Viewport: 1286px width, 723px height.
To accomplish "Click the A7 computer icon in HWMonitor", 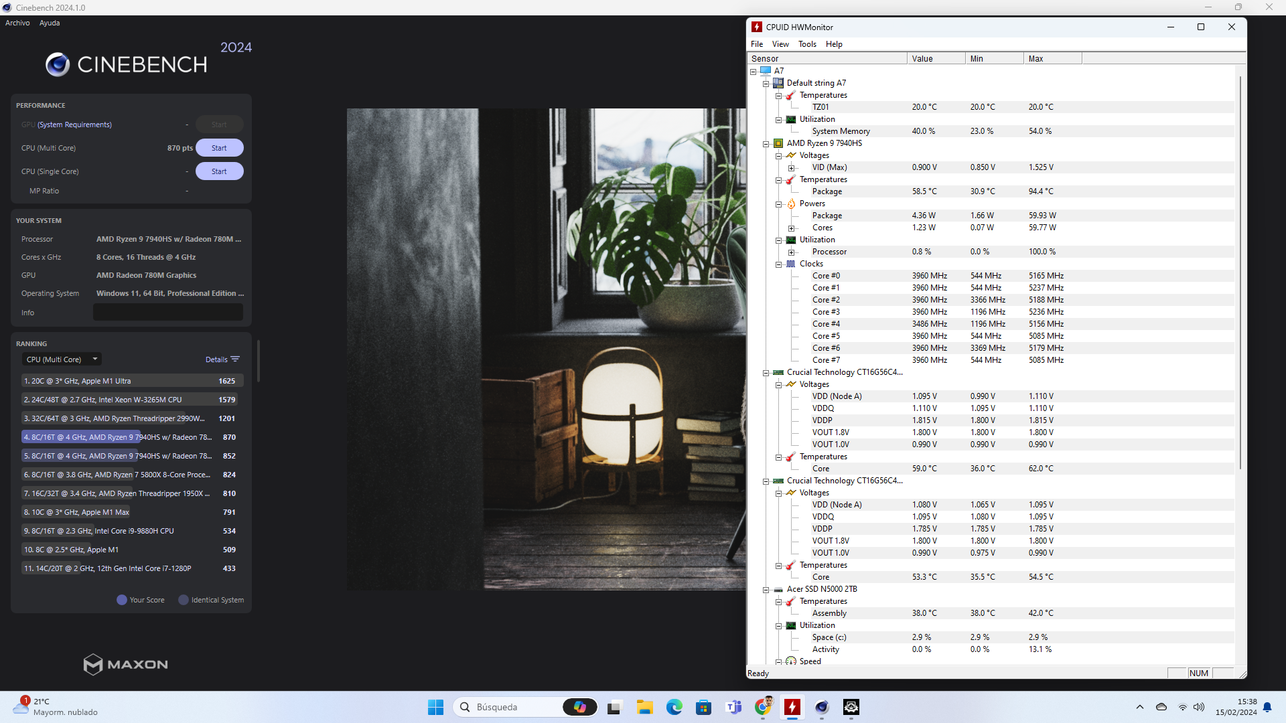I will pyautogui.click(x=766, y=70).
